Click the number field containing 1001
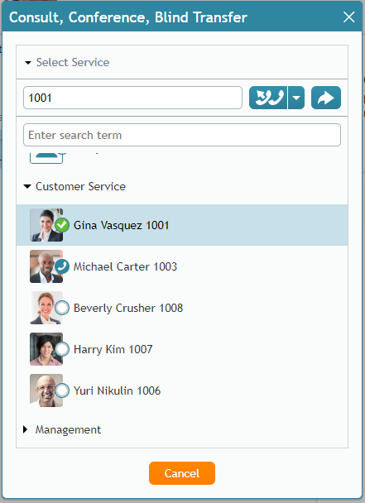 (x=133, y=98)
